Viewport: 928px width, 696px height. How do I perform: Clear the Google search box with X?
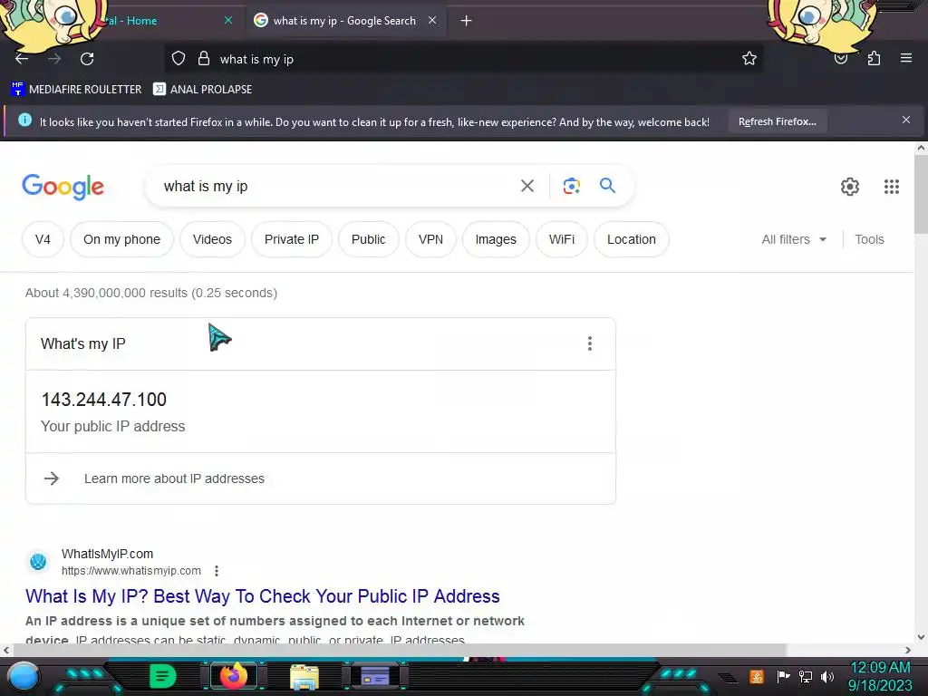tap(527, 186)
